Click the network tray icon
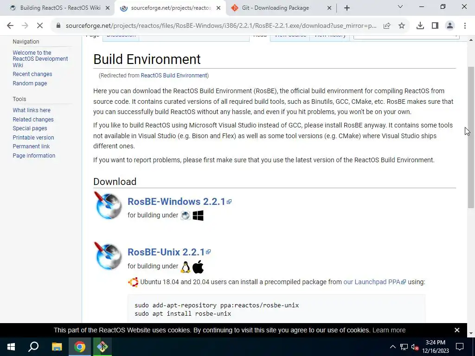The width and height of the screenshot is (475, 356). point(404,347)
